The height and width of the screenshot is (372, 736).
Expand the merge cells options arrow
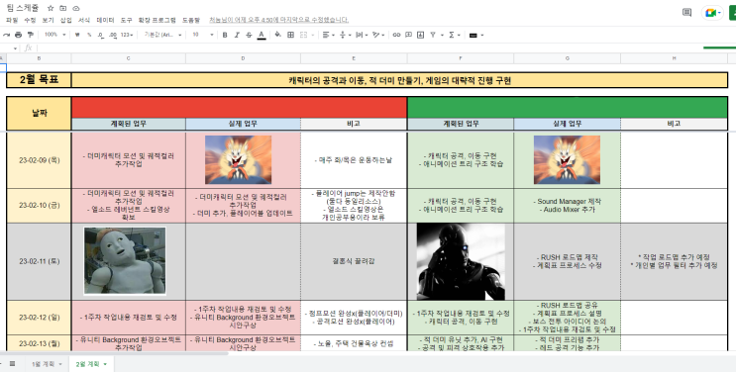pyautogui.click(x=313, y=36)
